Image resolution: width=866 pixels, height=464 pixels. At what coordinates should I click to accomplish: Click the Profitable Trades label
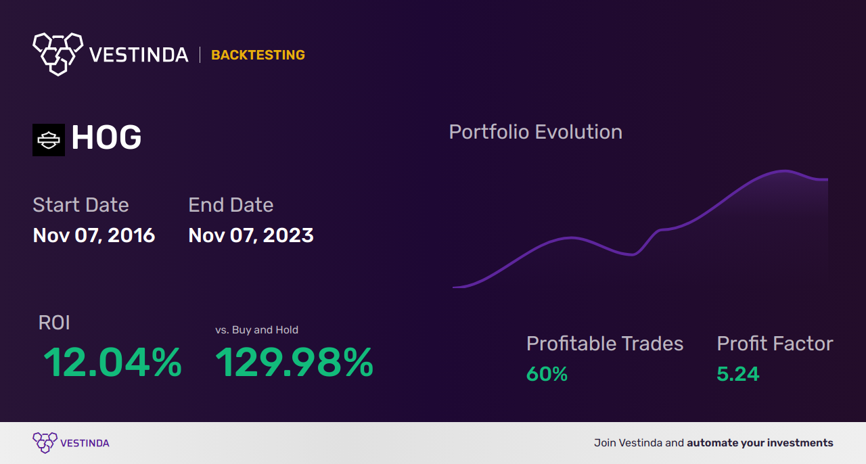tap(605, 344)
